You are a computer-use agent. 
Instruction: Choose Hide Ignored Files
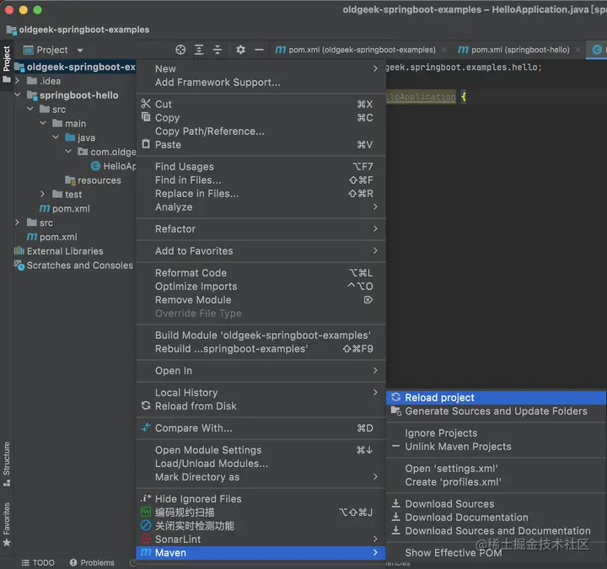261,498
